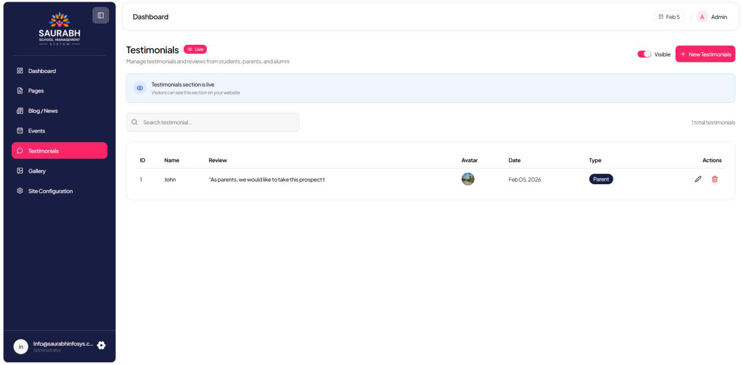742x365 pixels.
Task: Collapse the sidebar using the panel icon
Action: (x=100, y=15)
